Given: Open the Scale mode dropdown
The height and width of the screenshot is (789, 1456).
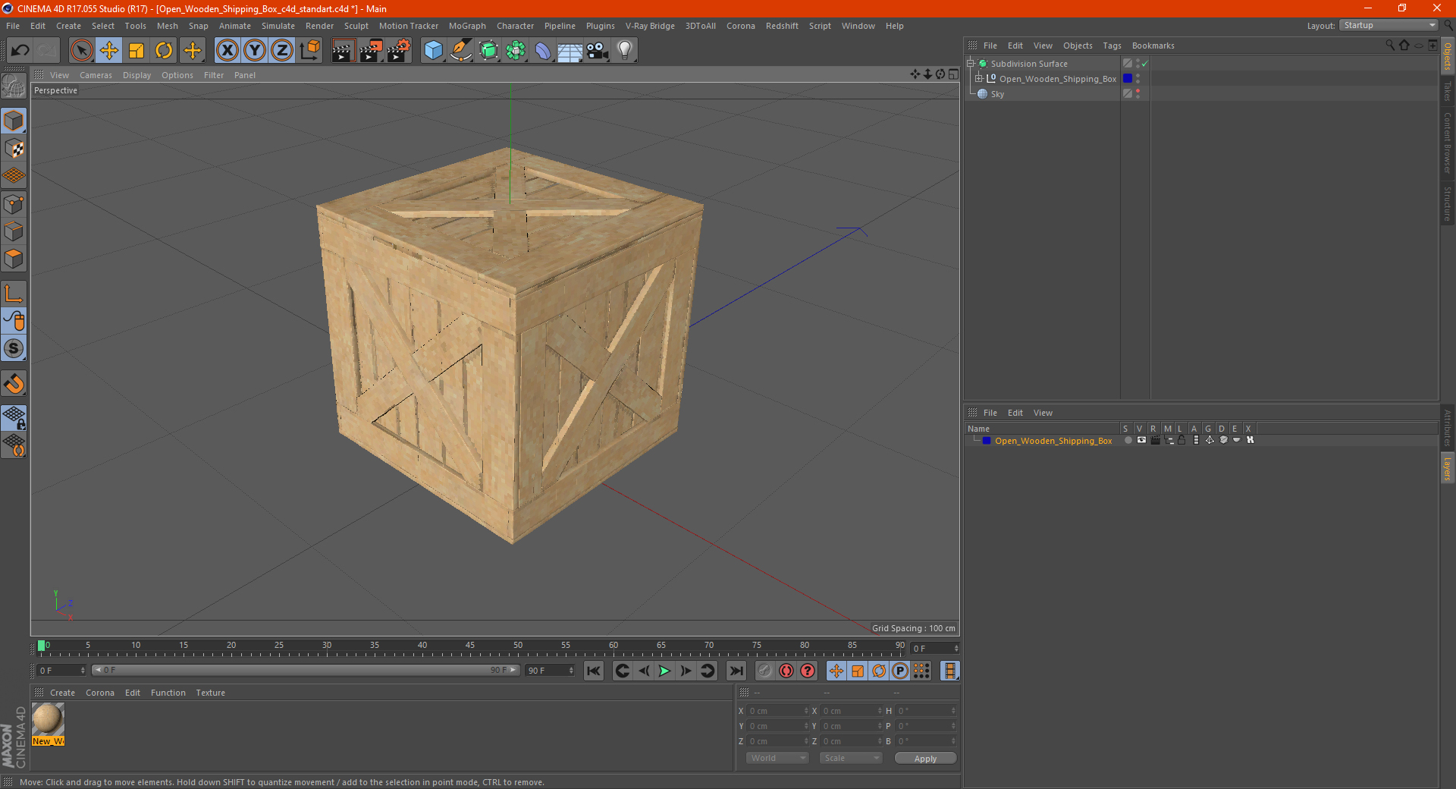Looking at the screenshot, I should 850,758.
